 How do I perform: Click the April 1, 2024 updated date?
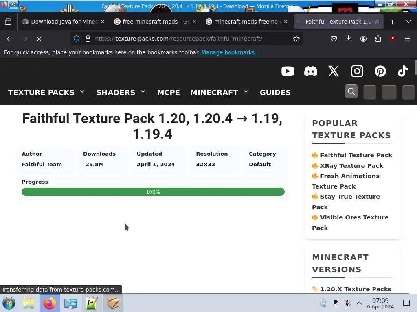coord(156,164)
